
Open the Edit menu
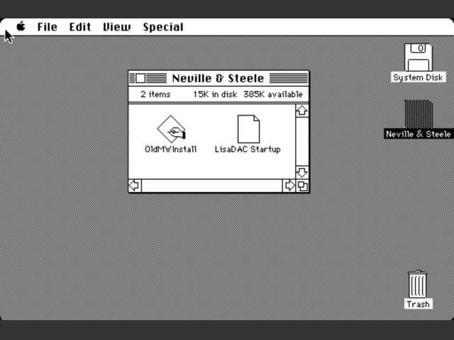80,27
